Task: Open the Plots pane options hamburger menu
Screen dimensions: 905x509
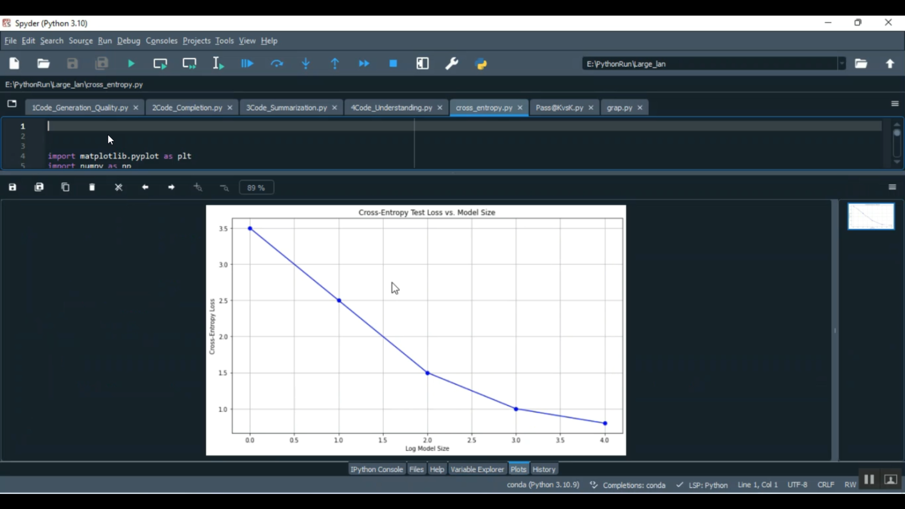Action: pos(892,188)
